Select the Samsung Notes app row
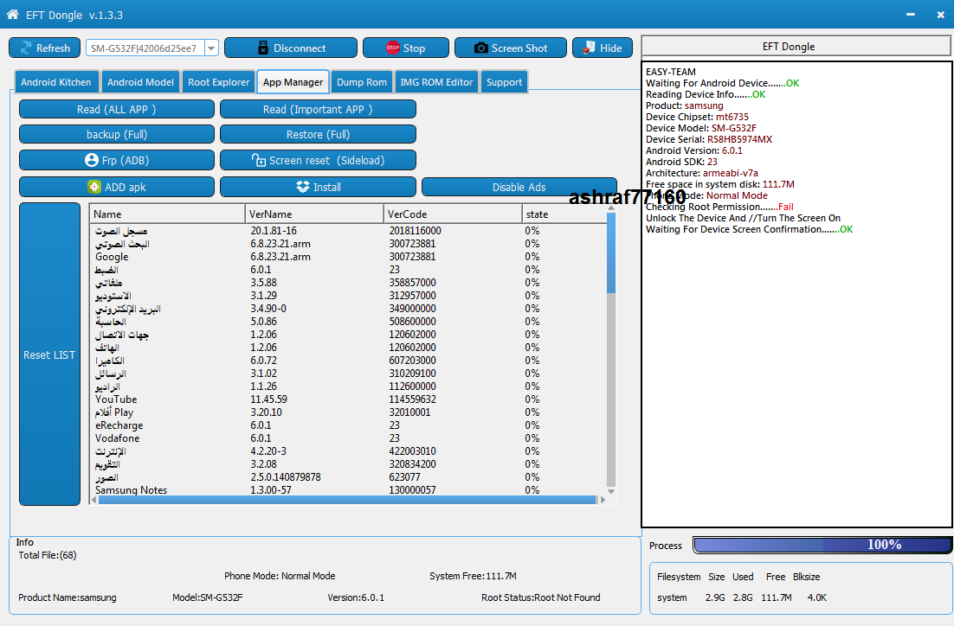 (x=348, y=490)
